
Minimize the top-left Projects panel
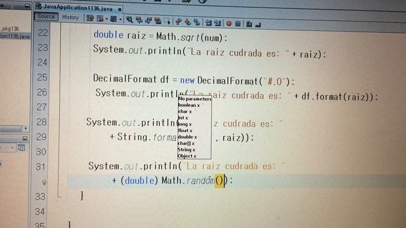pyautogui.click(x=27, y=6)
